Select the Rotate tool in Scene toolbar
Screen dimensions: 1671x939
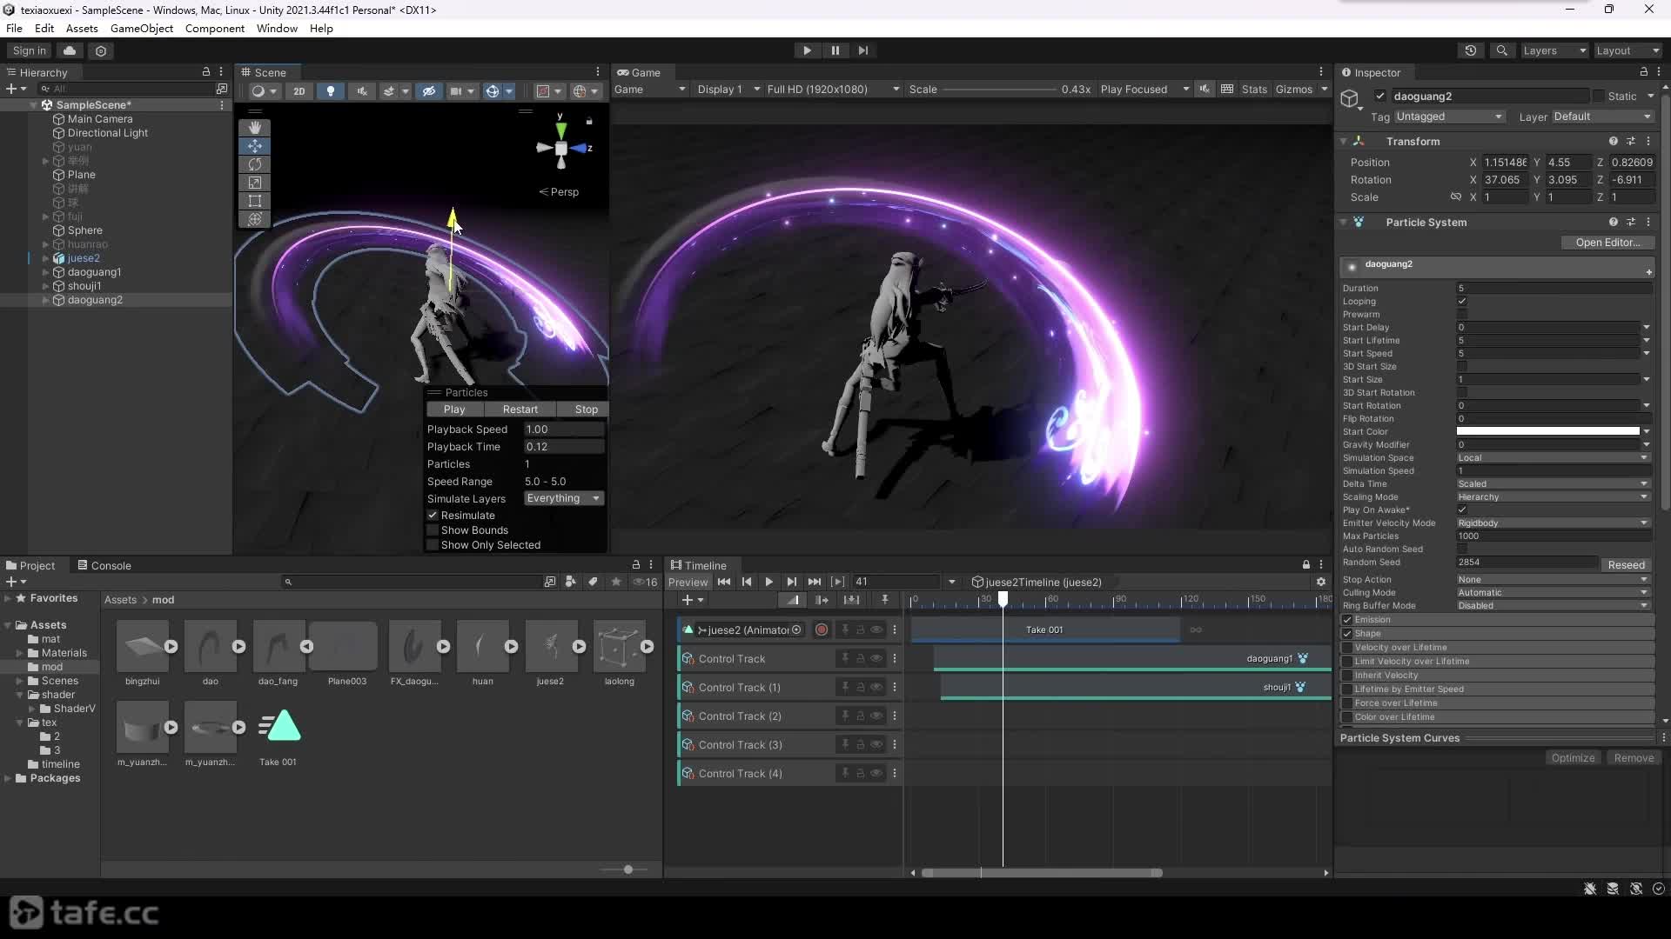click(254, 164)
